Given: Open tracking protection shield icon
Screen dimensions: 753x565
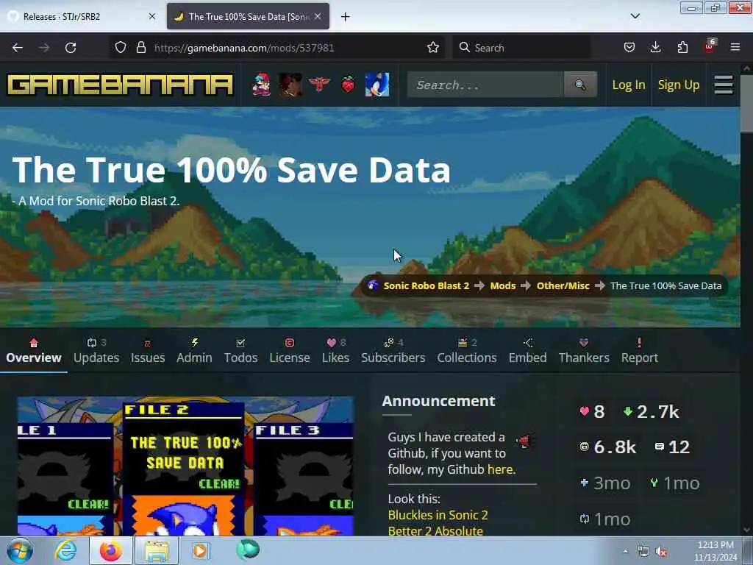Looking at the screenshot, I should [121, 48].
